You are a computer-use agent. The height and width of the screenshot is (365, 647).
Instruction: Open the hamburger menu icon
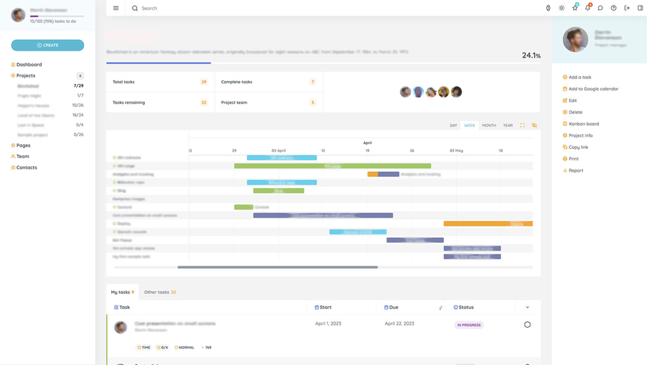click(x=116, y=8)
